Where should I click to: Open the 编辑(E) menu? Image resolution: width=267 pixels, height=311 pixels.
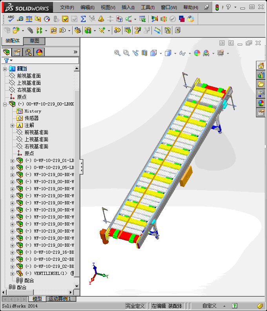point(87,7)
